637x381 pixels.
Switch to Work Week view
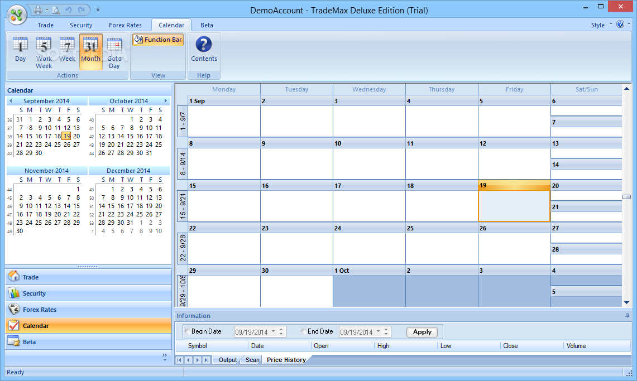pyautogui.click(x=44, y=52)
